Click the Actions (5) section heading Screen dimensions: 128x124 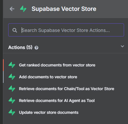coord(20,47)
